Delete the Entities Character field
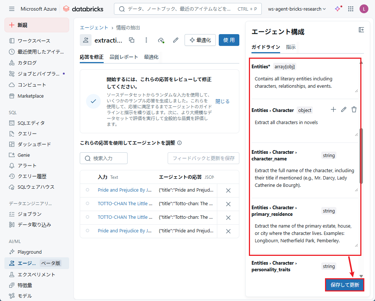 [x=354, y=109]
